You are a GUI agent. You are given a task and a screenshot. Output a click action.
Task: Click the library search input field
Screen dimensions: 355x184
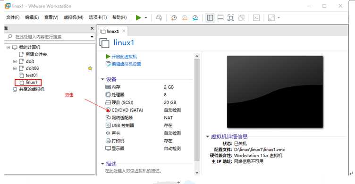(50, 37)
